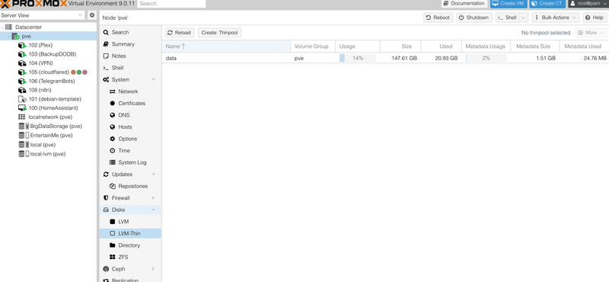Open the Hosts menu item
The width and height of the screenshot is (609, 282).
coord(130,127)
